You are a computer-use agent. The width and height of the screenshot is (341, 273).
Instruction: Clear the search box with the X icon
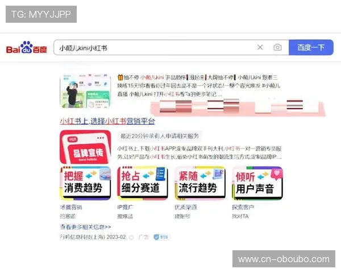coord(260,47)
